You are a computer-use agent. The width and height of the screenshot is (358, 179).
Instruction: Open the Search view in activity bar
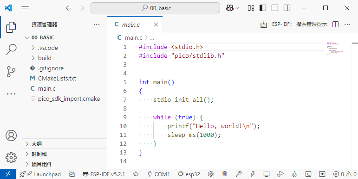coord(11,49)
